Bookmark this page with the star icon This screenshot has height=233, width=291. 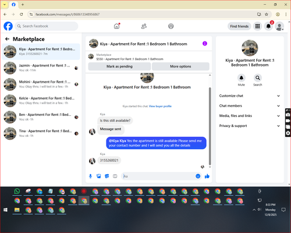pos(267,14)
